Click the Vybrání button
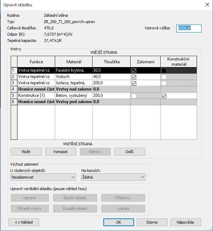 pos(123,209)
